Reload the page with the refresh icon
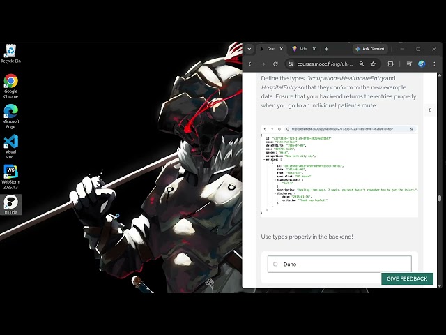Screen dimensions: 446x335 click(275, 64)
